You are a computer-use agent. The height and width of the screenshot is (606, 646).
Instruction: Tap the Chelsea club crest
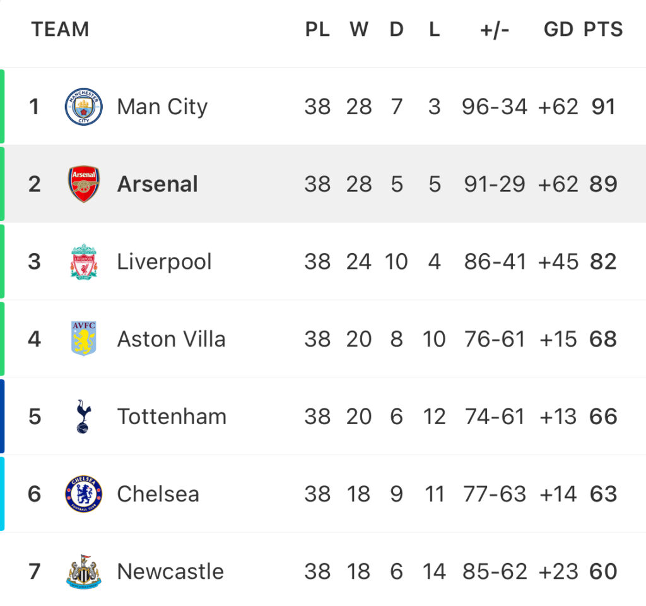coord(84,494)
